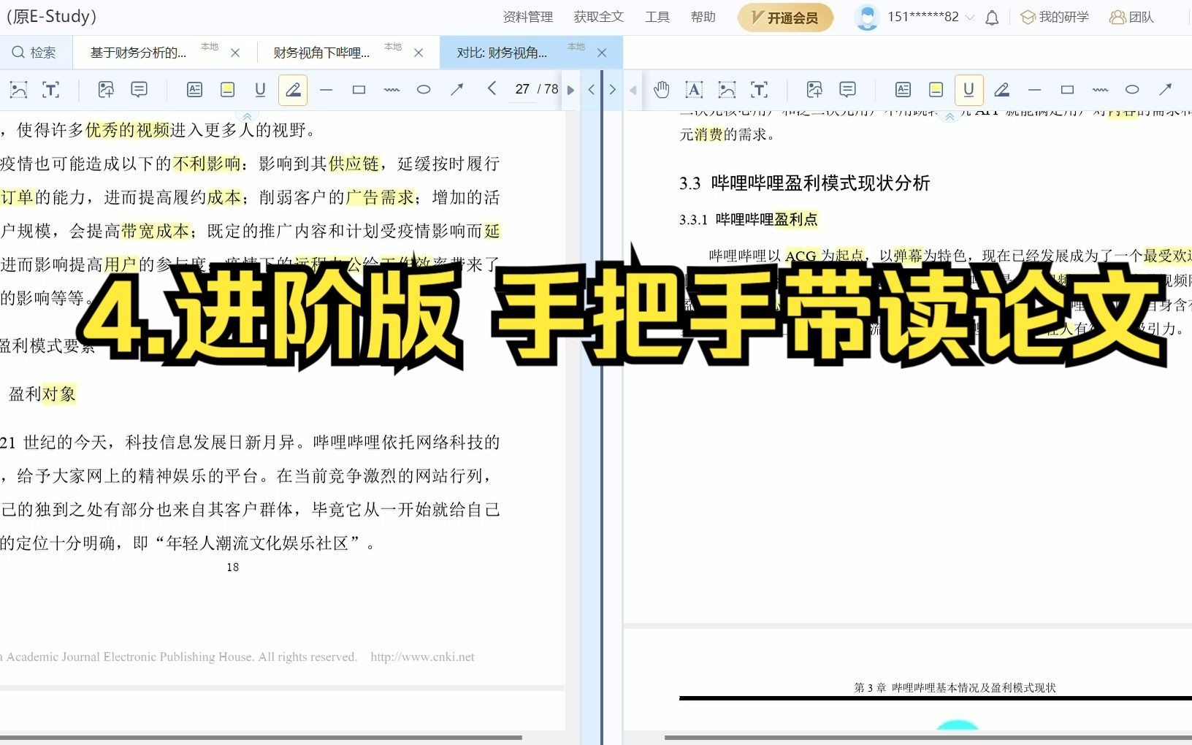Toggle underline tool in left pane toolbar
Screen dimensions: 1192x745
tap(260, 90)
